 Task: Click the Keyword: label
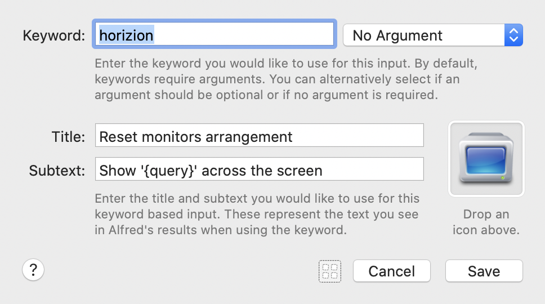(x=54, y=35)
